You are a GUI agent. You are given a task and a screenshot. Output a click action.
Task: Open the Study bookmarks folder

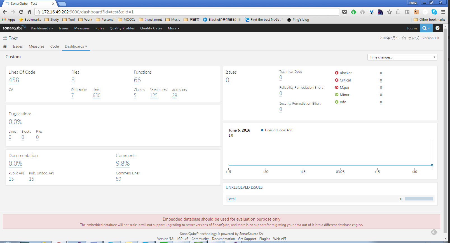tap(52, 20)
